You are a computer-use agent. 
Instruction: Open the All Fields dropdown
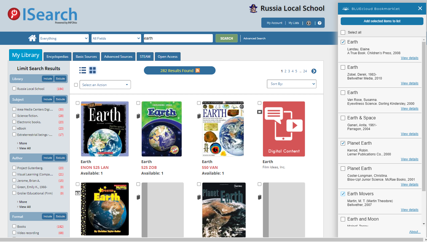click(x=116, y=38)
